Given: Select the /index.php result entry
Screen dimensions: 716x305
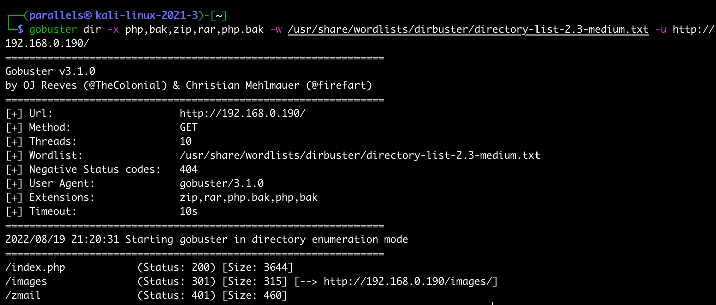Looking at the screenshot, I should pyautogui.click(x=35, y=267).
